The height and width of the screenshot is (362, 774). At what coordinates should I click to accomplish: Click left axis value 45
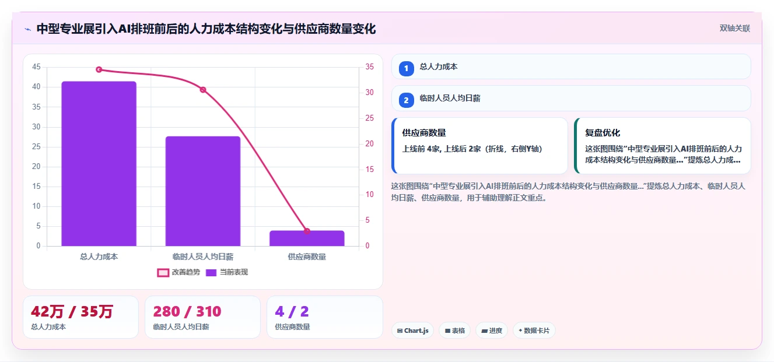37,67
